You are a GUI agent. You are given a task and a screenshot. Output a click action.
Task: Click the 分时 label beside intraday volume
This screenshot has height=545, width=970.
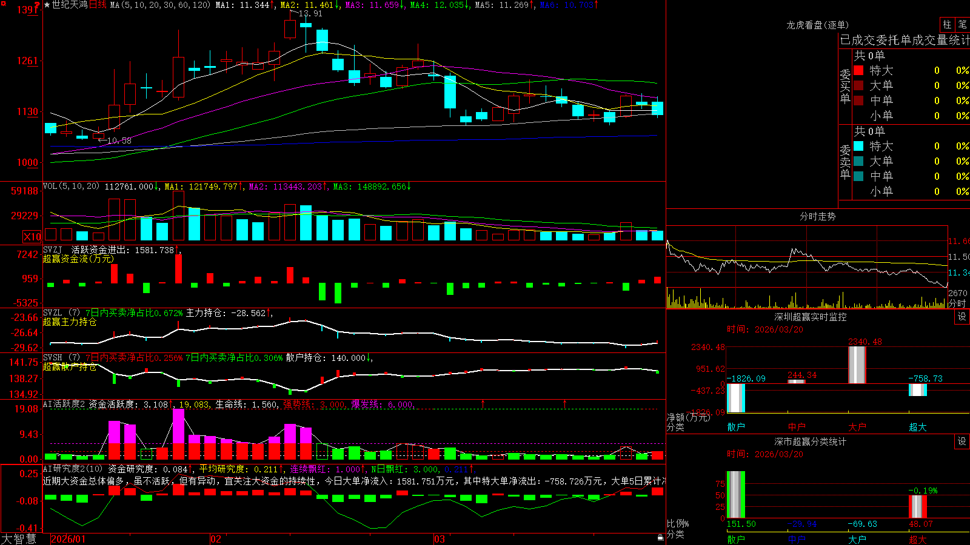[x=957, y=303]
